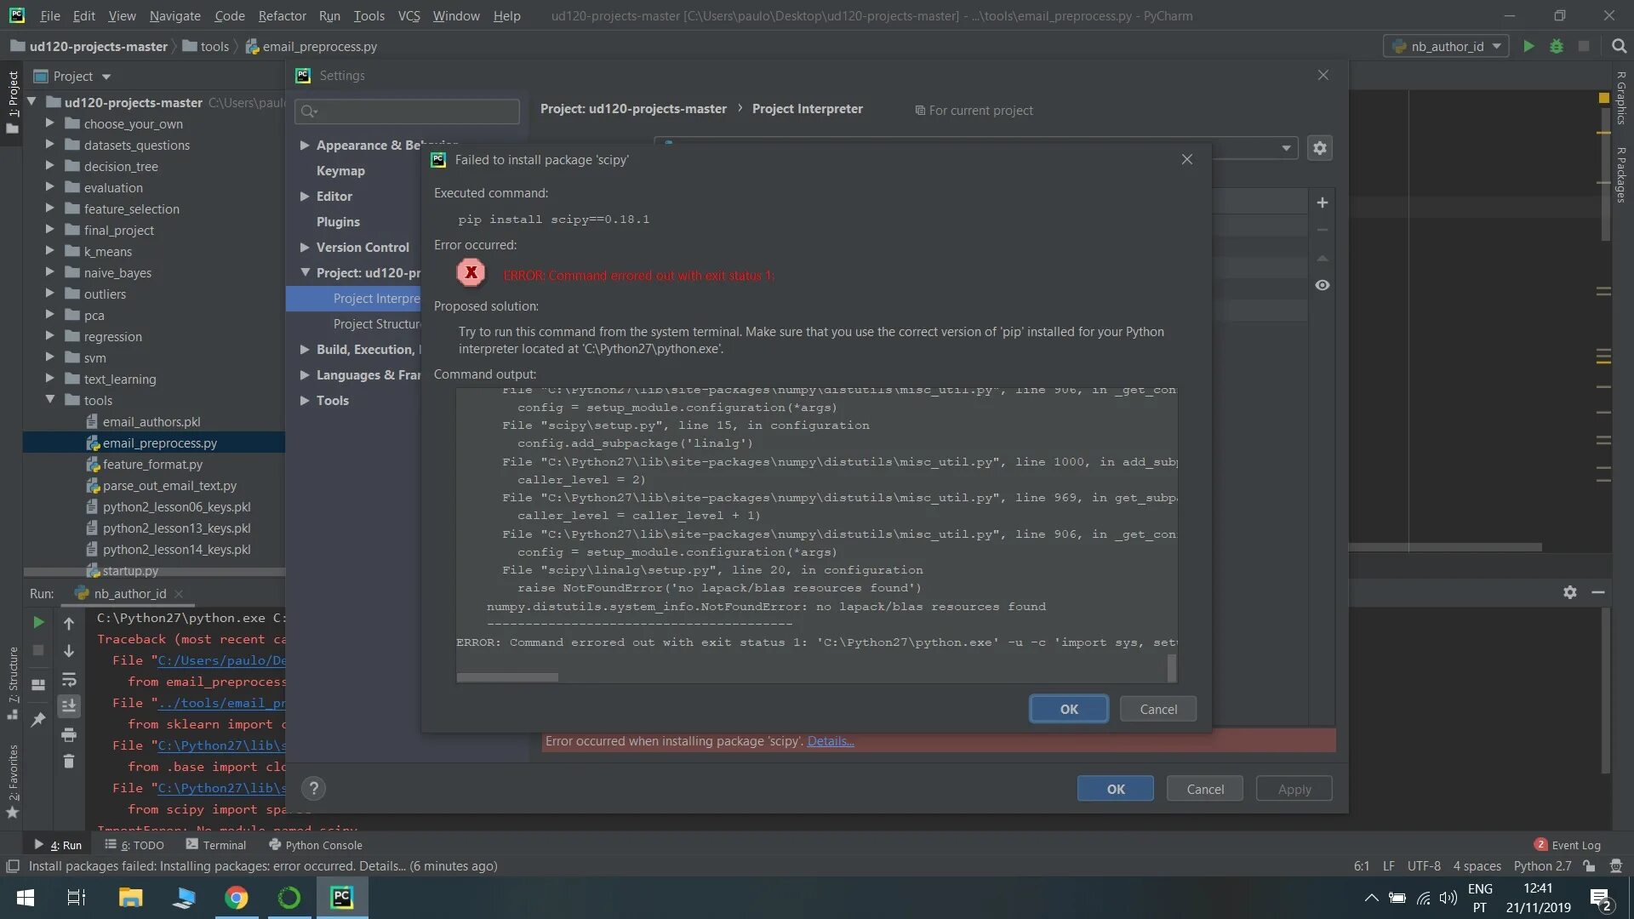Click the green Run button in toolbar

point(1528,46)
